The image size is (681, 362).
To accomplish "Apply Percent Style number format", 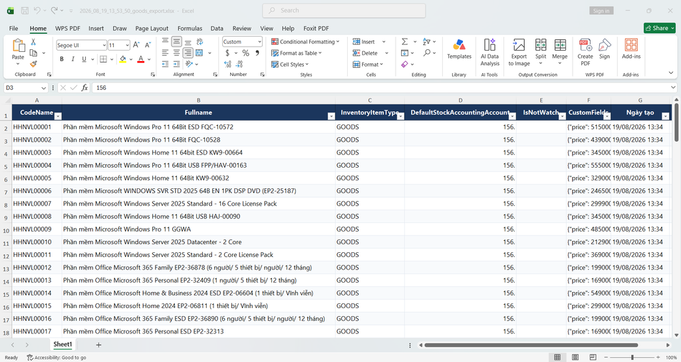I will (246, 53).
